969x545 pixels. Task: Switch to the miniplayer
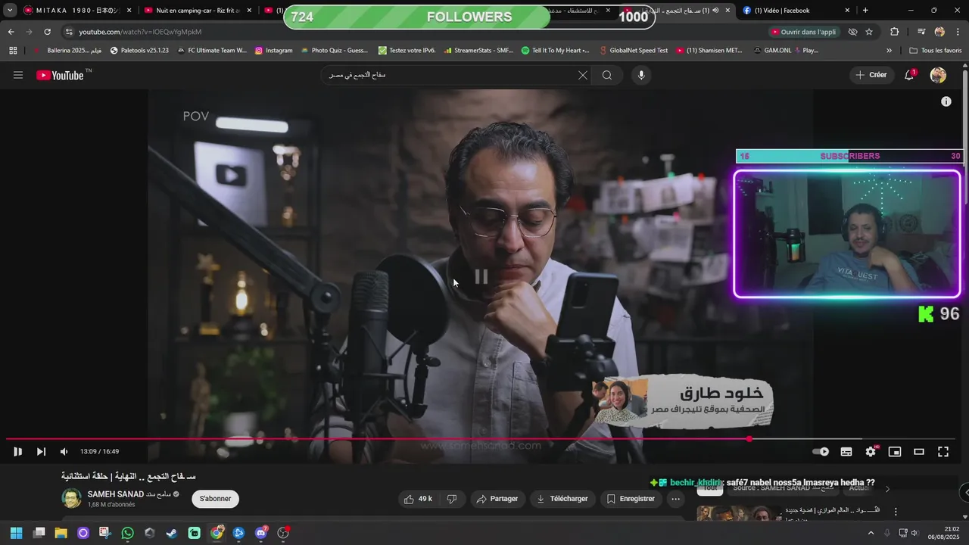[895, 452]
